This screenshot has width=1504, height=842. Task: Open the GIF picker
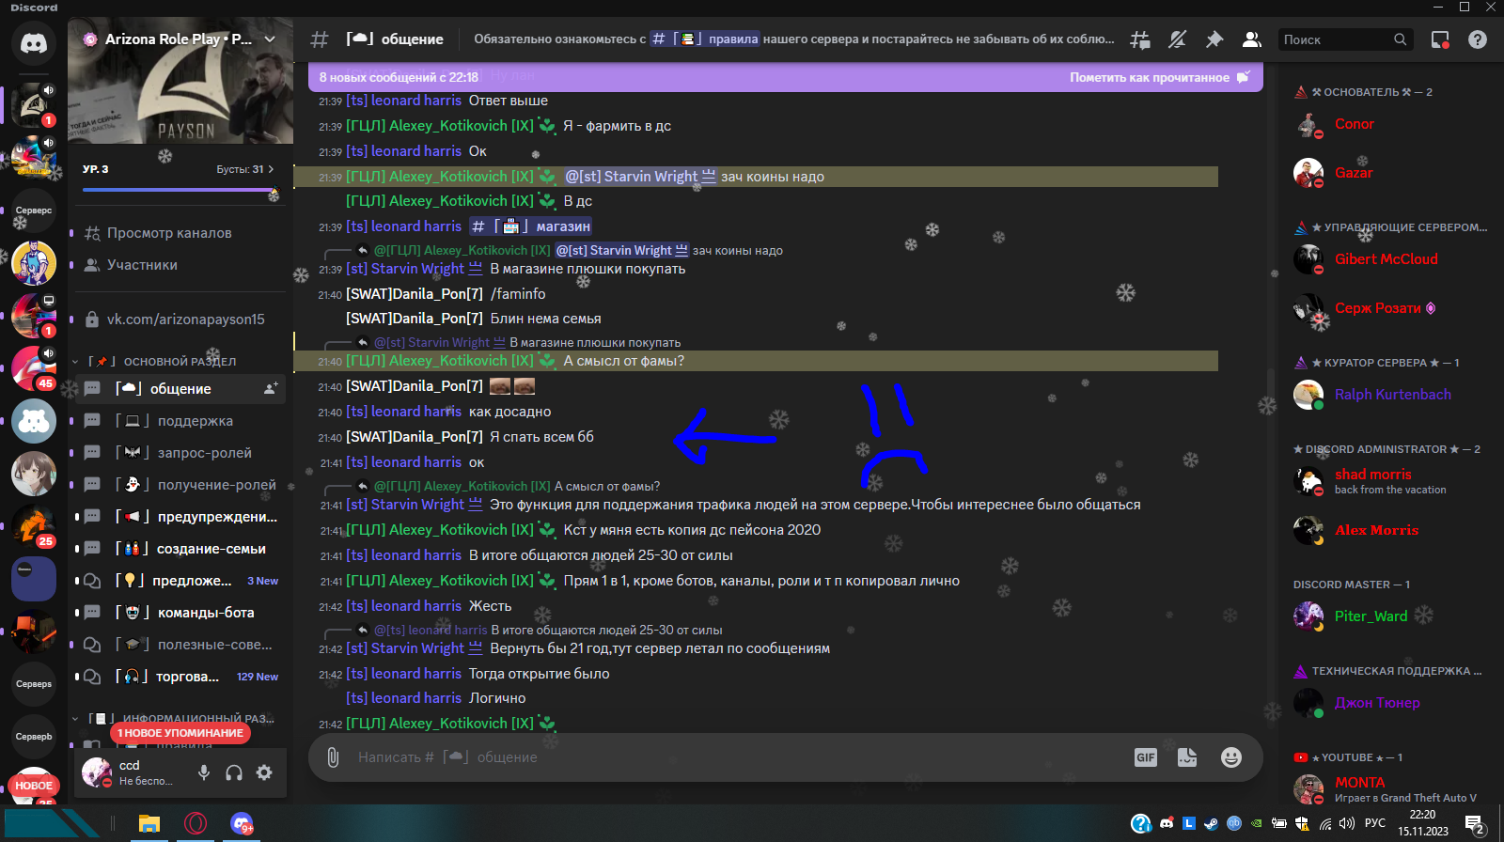point(1145,757)
